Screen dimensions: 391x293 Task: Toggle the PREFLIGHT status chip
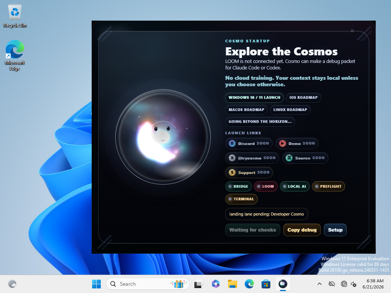[328, 186]
